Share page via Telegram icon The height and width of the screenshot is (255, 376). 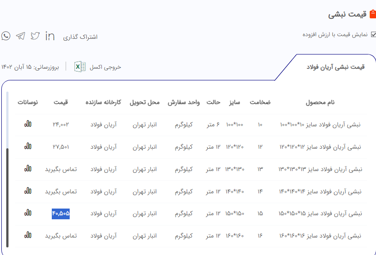(21, 36)
